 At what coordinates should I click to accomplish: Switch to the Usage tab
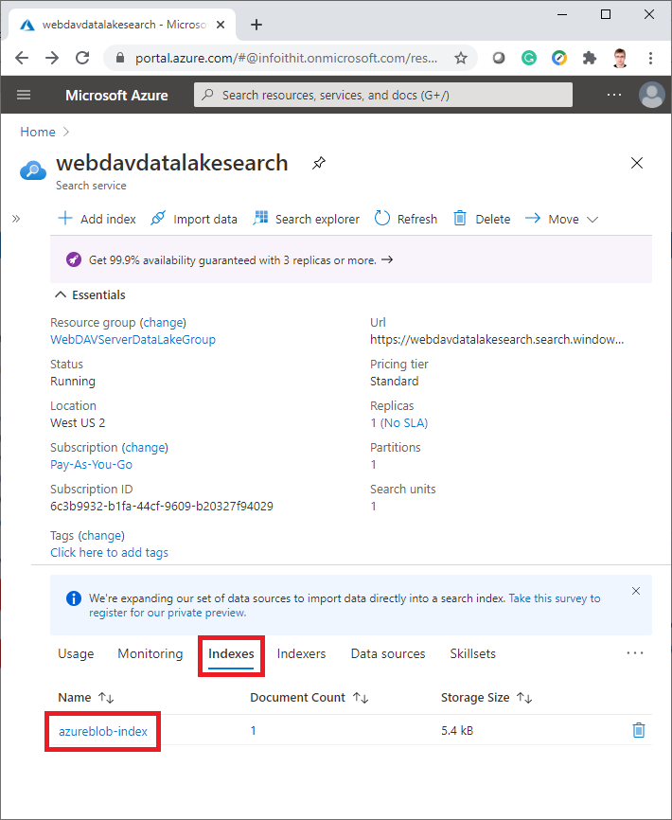pyautogui.click(x=76, y=653)
